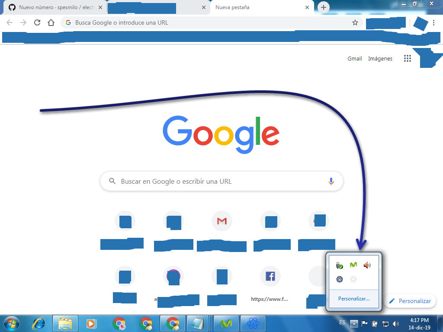443x332 pixels.
Task: Click the power plug tray icon
Action: [375, 323]
